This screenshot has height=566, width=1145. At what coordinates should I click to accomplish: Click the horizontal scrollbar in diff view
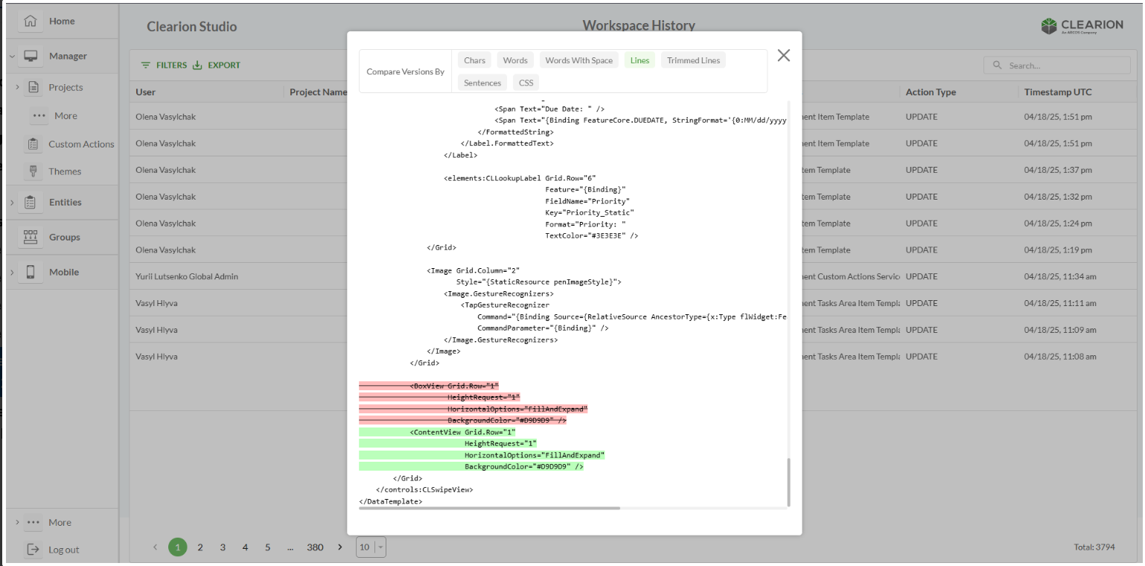489,508
